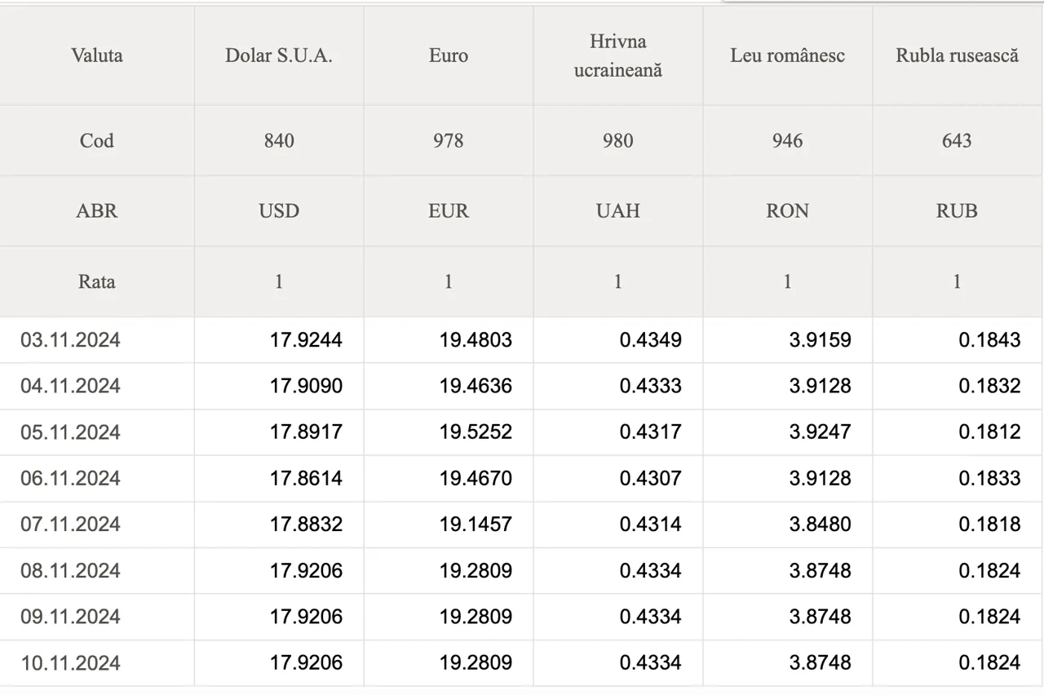Select the 03.11.2024 date row
Viewport: 1044px width, 695px height.
pos(521,340)
